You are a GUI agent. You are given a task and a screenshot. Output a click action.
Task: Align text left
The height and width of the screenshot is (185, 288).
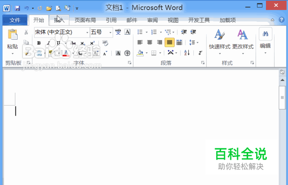click(x=140, y=43)
